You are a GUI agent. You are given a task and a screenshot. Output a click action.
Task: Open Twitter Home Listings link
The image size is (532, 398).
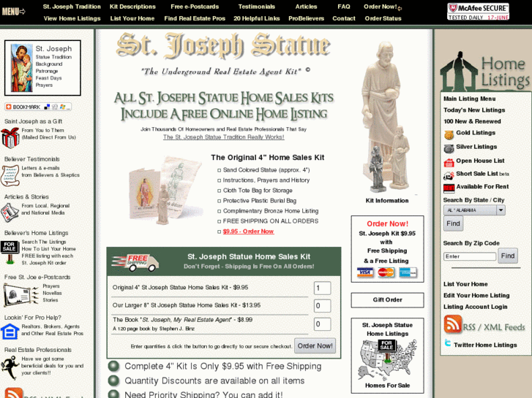click(x=485, y=345)
